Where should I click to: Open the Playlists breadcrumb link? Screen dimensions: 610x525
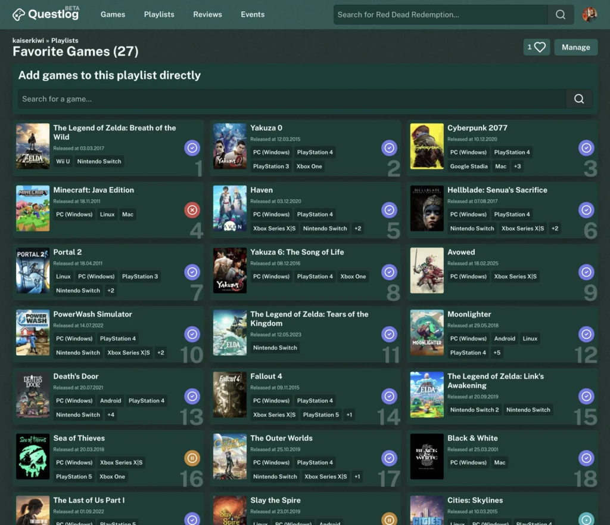[x=64, y=41]
